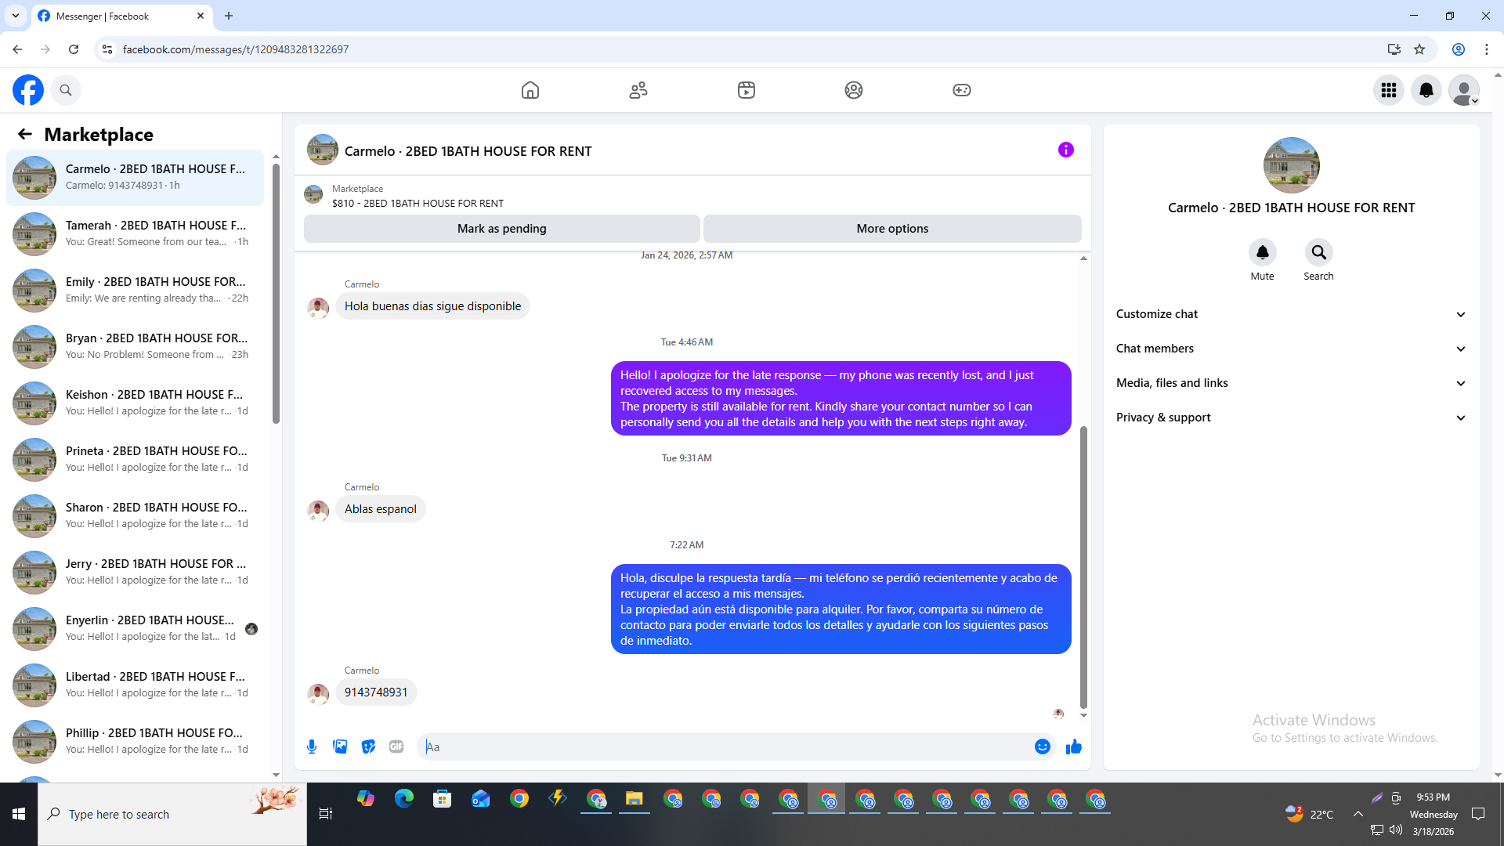1504x846 pixels.
Task: Attach a file using the image icon
Action: point(340,747)
